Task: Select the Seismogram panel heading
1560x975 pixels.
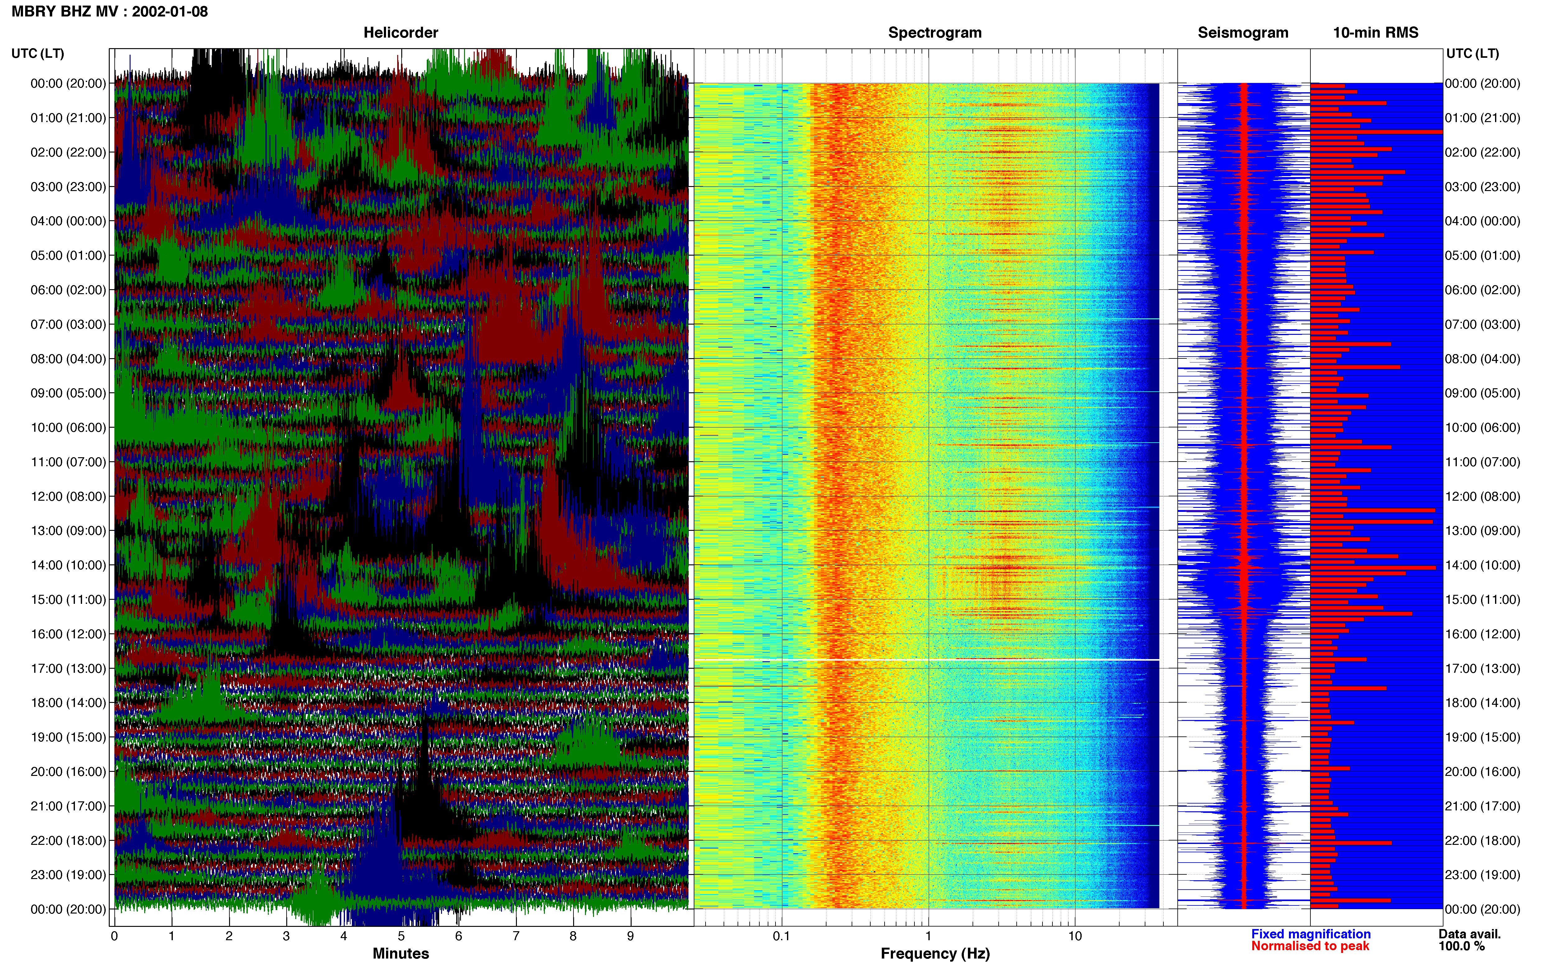Action: pyautogui.click(x=1243, y=33)
